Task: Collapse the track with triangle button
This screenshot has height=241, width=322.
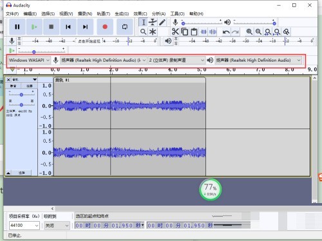Action: (x=8, y=173)
